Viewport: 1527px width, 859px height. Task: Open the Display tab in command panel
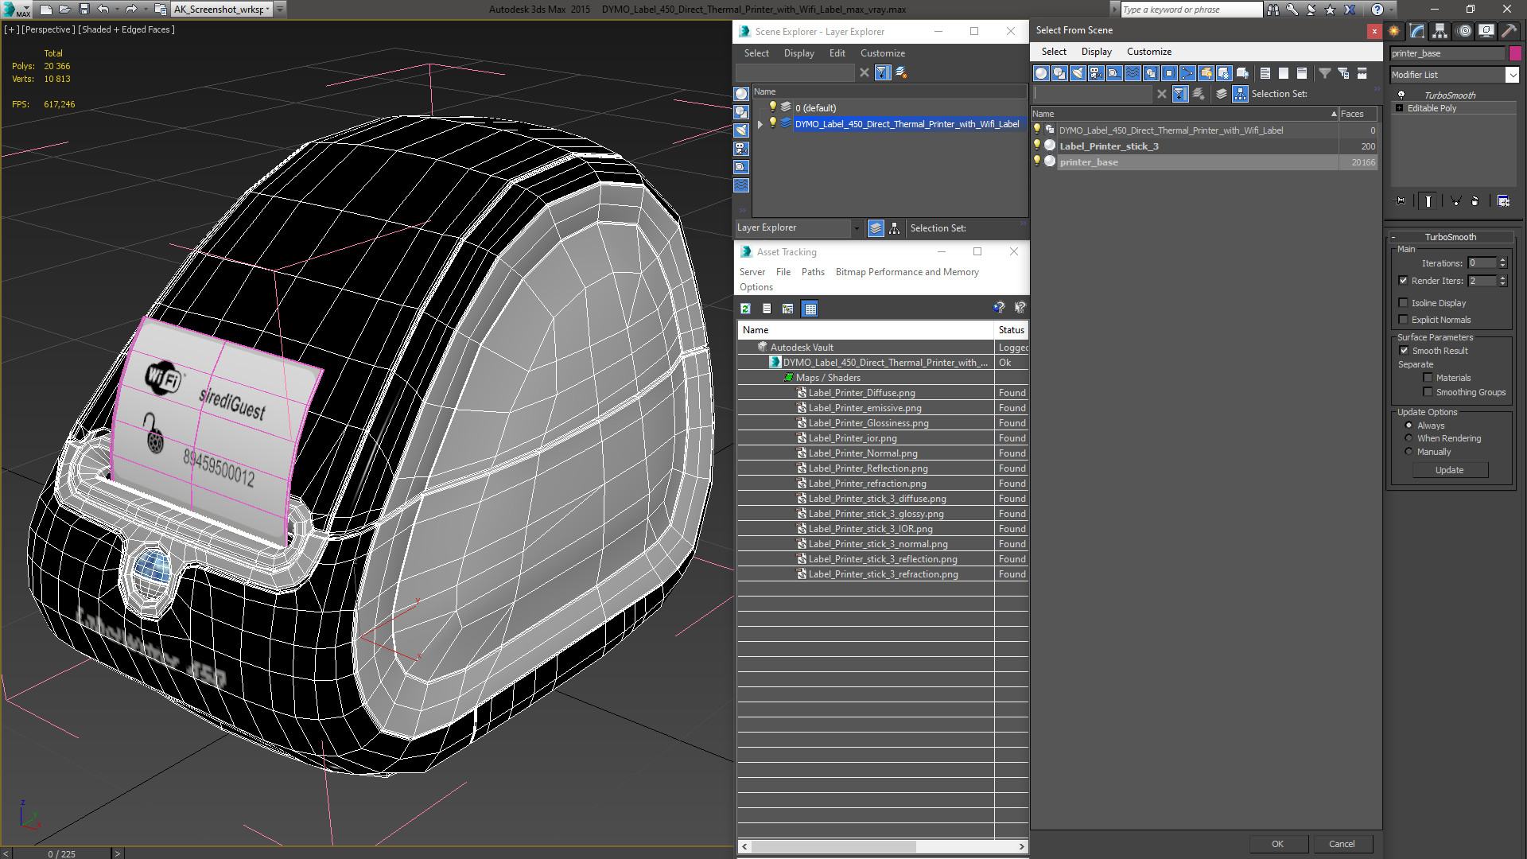point(1486,31)
